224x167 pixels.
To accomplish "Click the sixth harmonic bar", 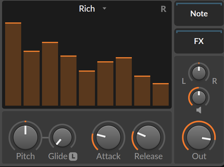I will pos(105,83).
